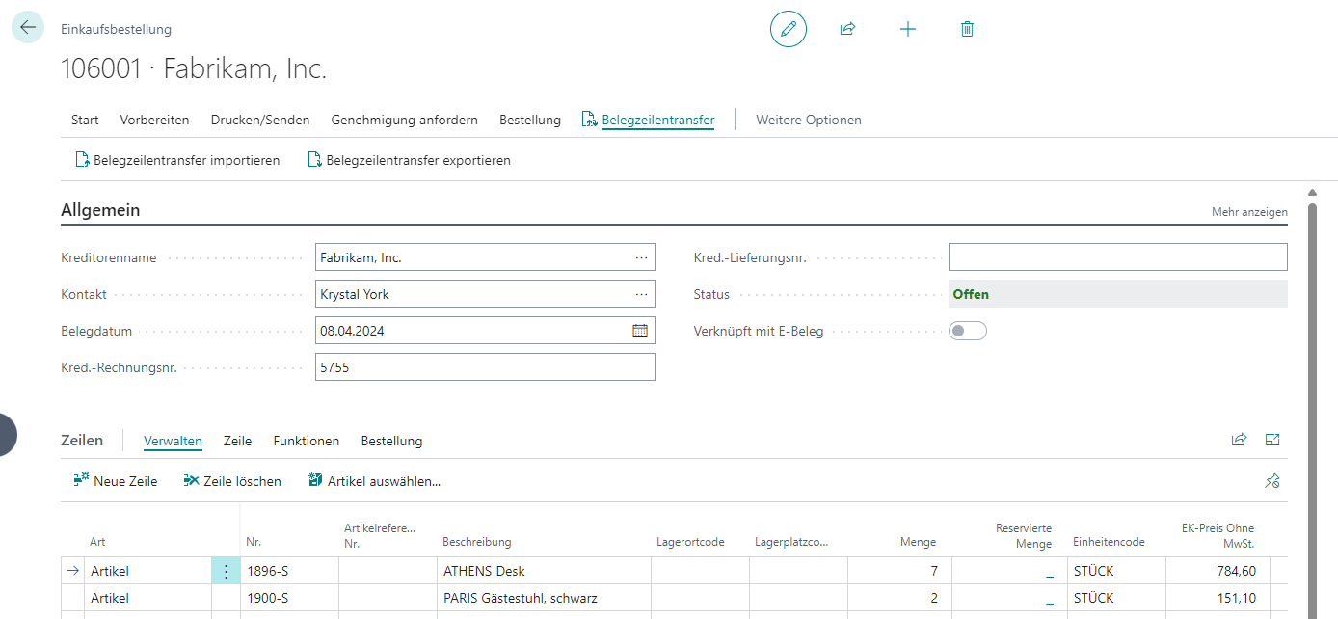
Task: Click Mehr anzeigen link
Action: tap(1248, 212)
